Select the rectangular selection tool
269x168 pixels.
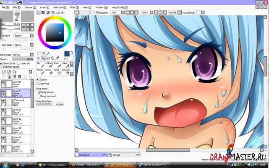pos(39,54)
